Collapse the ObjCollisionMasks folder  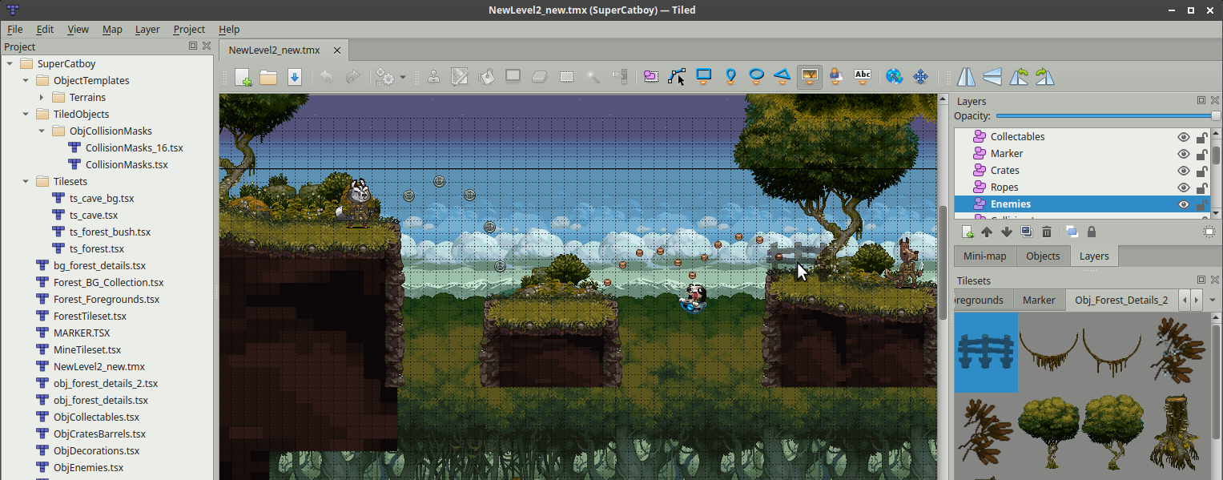tap(42, 131)
